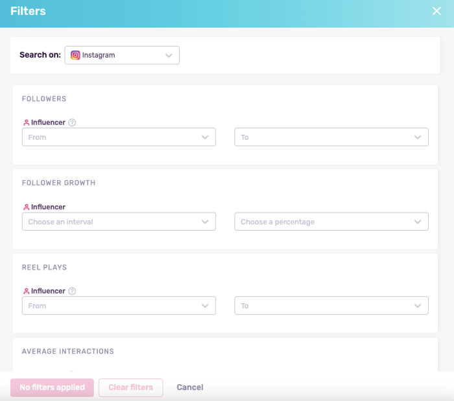Expand the Choose a percentage dropdown
454x401 pixels.
331,222
